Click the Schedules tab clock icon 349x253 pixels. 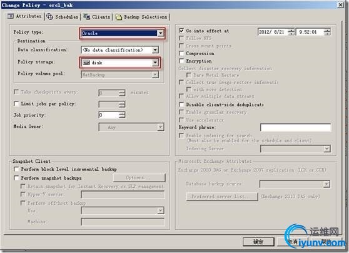49,17
